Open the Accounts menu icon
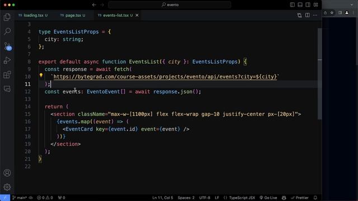The width and height of the screenshot is (358, 201). pos(7,173)
